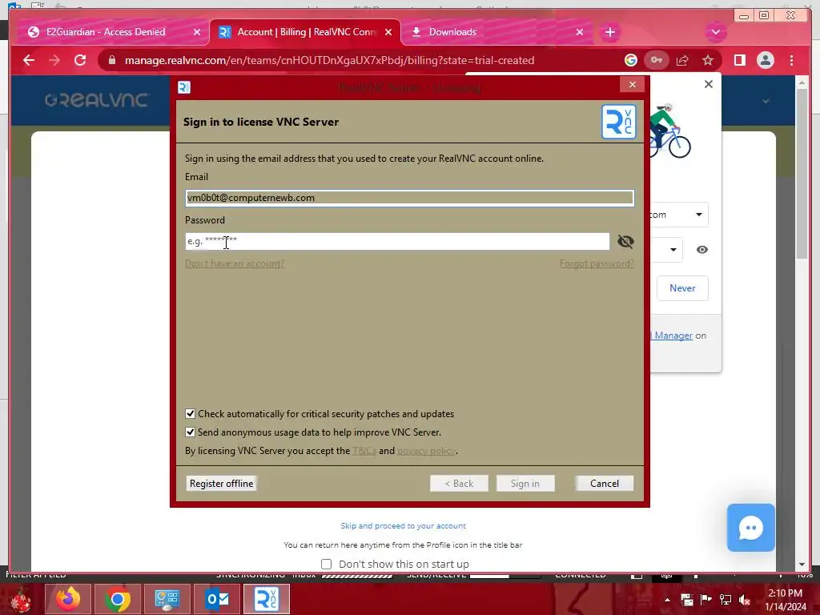Open Chrome from the taskbar
820x615 pixels.
tap(118, 599)
